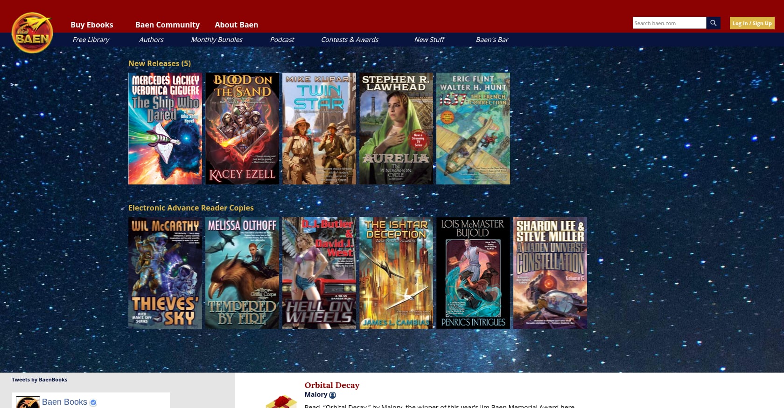Viewport: 784px width, 408px height.
Task: Click the Baen Books verified badge icon
Action: pos(93,402)
